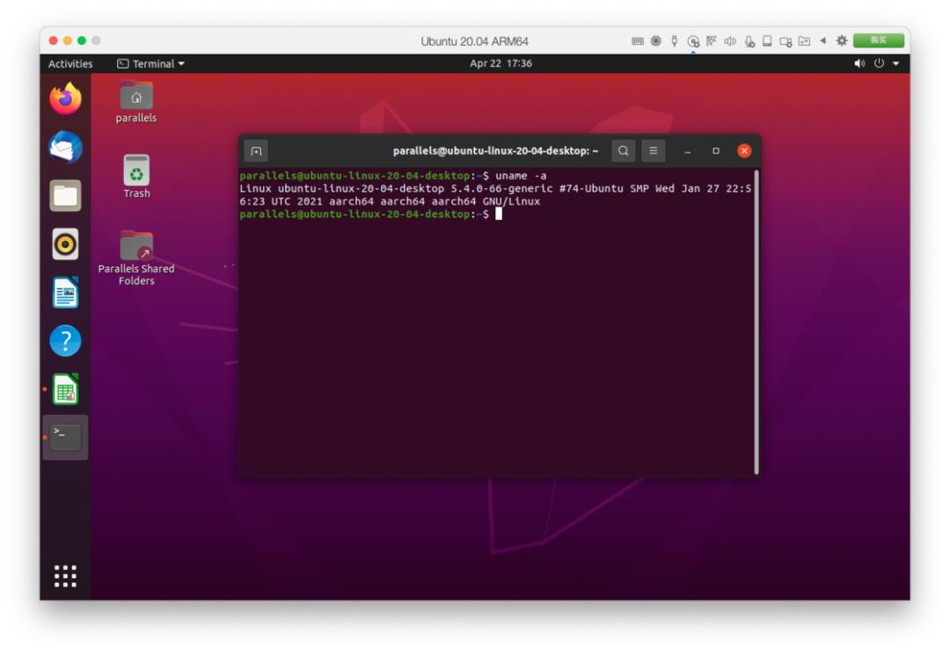Screen dimensions: 950x653
Task: Expand the system menu arrow in top bar
Action: pos(896,64)
